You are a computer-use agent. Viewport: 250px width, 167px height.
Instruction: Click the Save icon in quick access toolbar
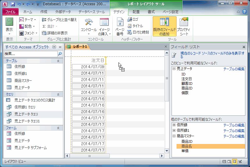point(13,4)
